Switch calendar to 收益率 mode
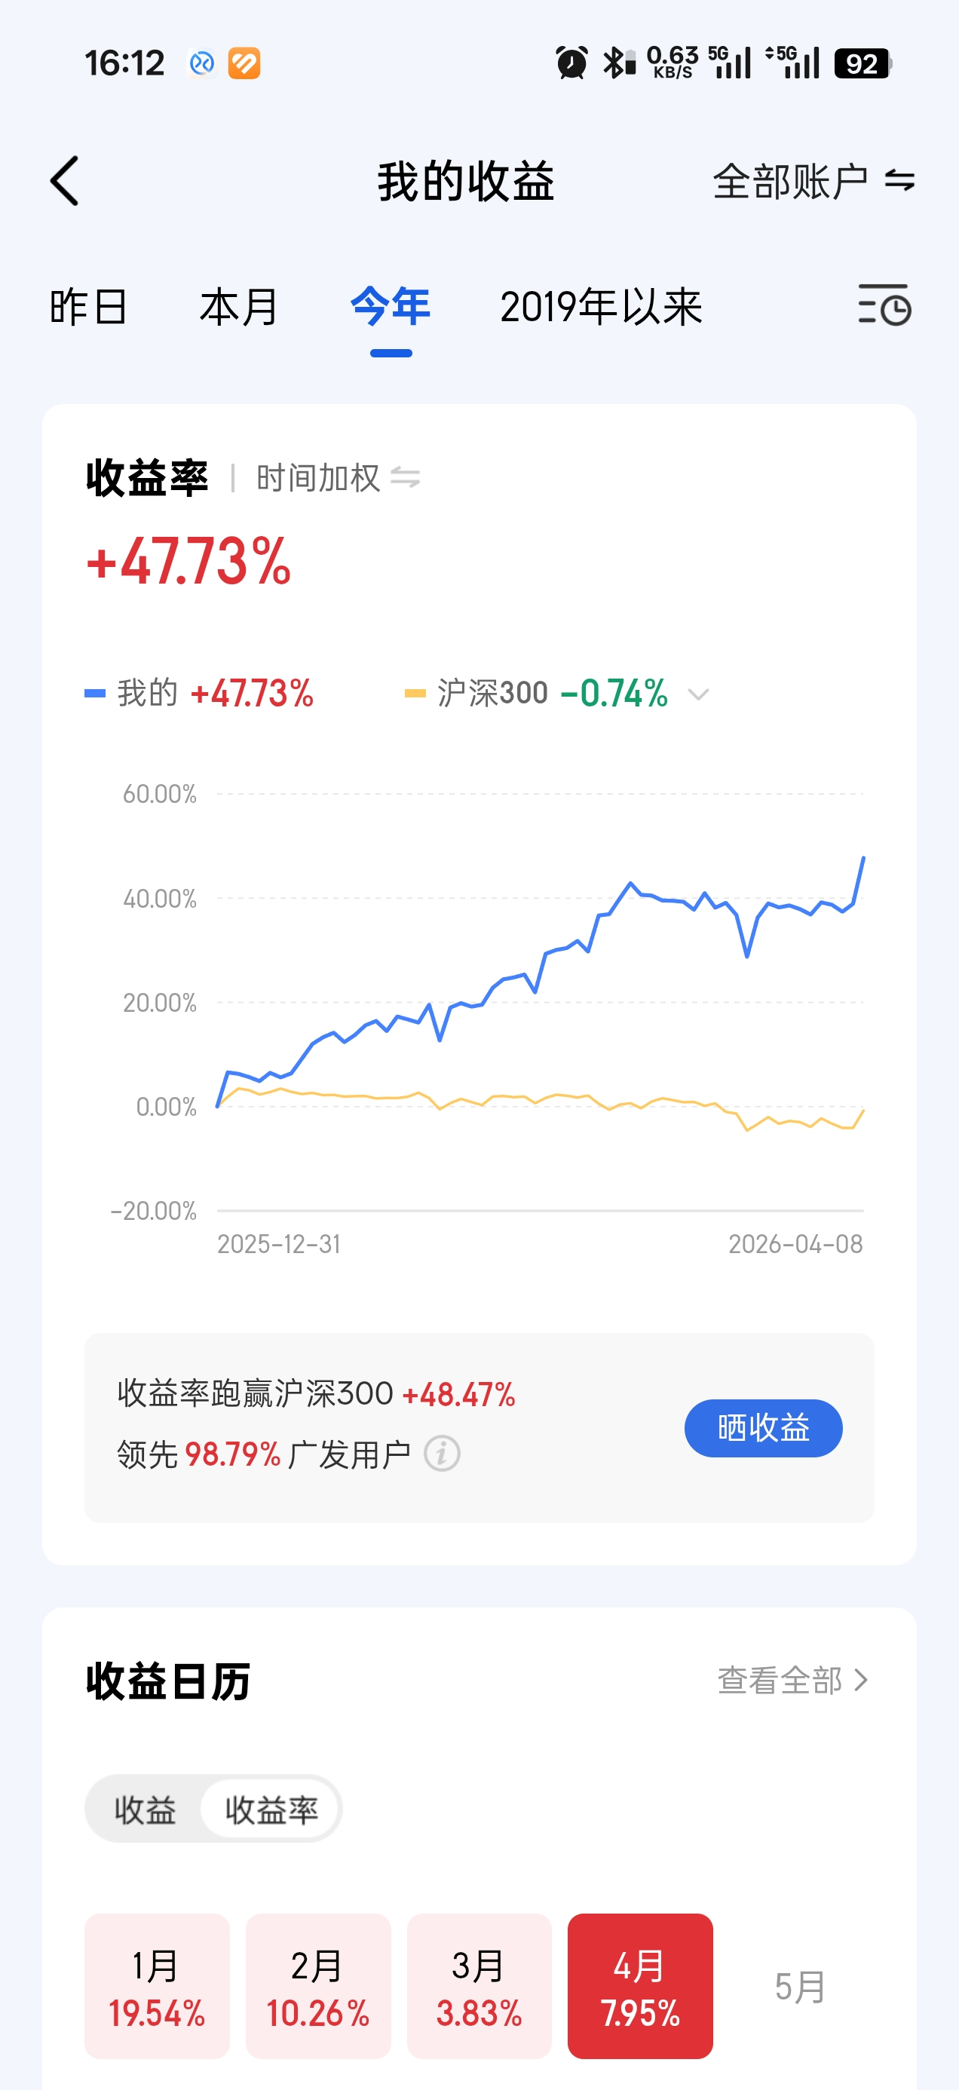This screenshot has height=2090, width=959. 271,1810
